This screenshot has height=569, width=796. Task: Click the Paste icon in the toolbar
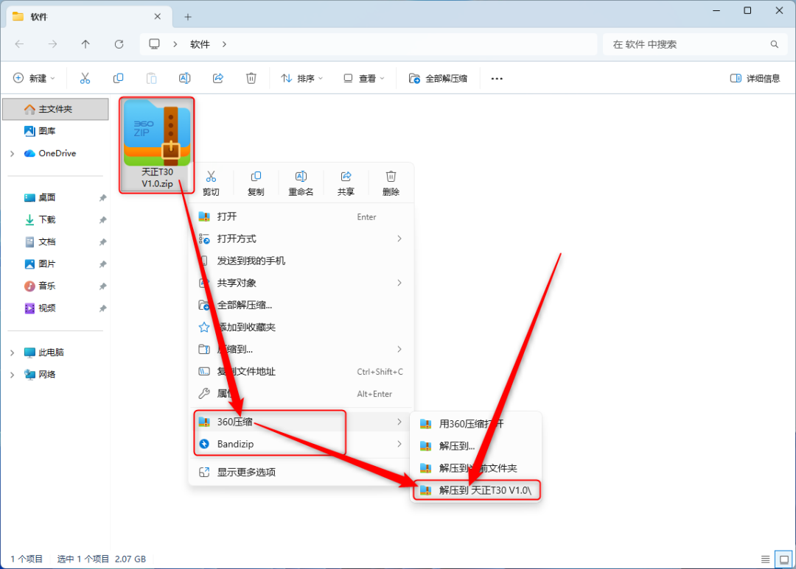[x=151, y=78]
